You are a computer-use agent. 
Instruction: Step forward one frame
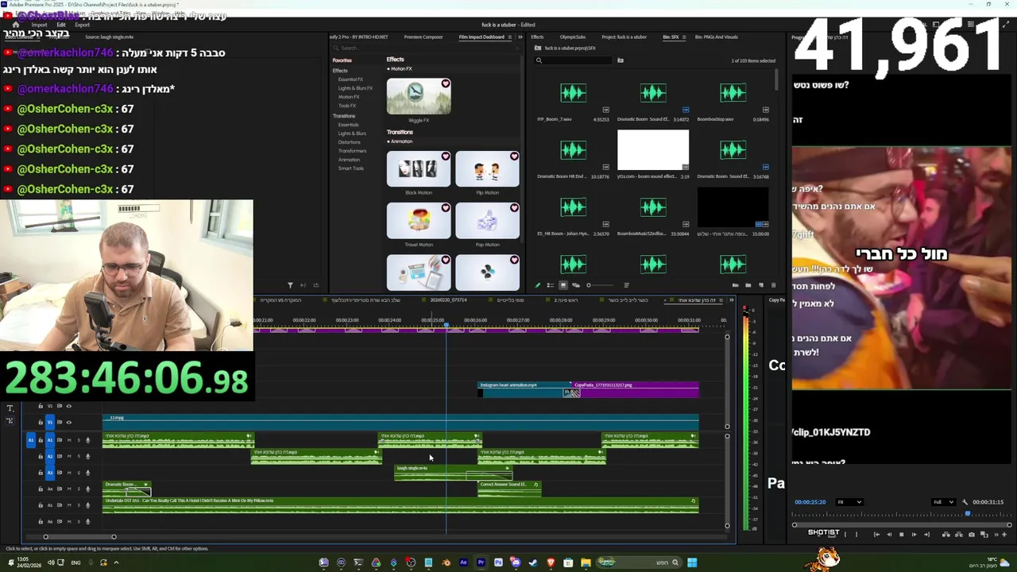point(914,535)
